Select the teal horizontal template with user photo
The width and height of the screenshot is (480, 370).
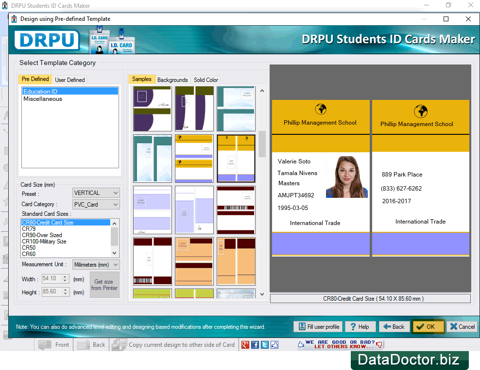236,109
